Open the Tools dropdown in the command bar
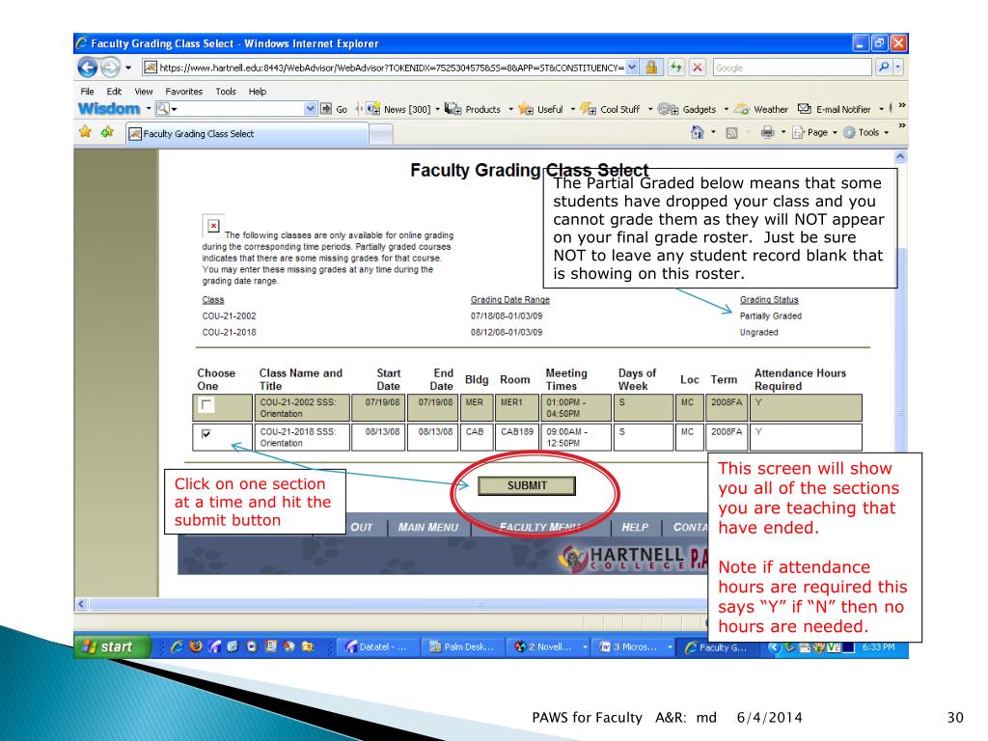This screenshot has height=741, width=988. point(870,134)
